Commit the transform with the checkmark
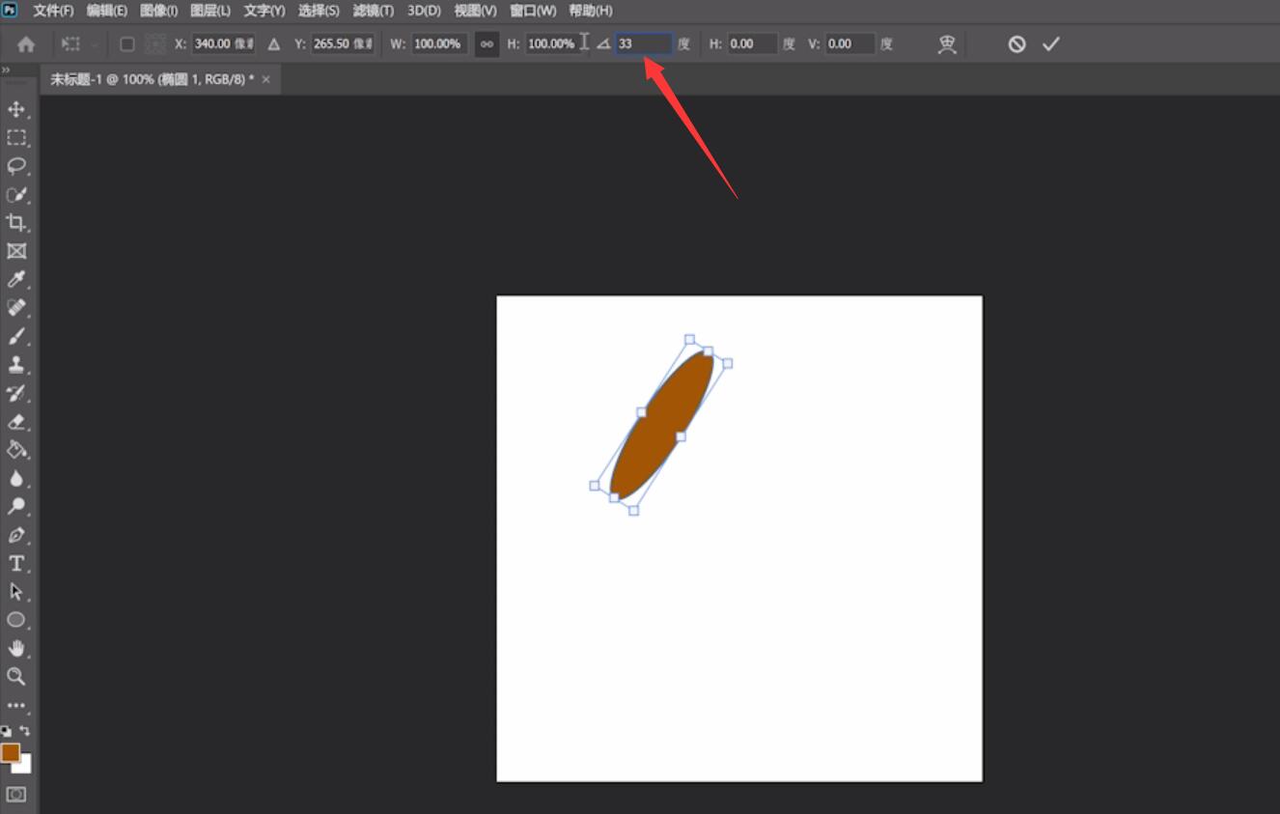 (1051, 44)
